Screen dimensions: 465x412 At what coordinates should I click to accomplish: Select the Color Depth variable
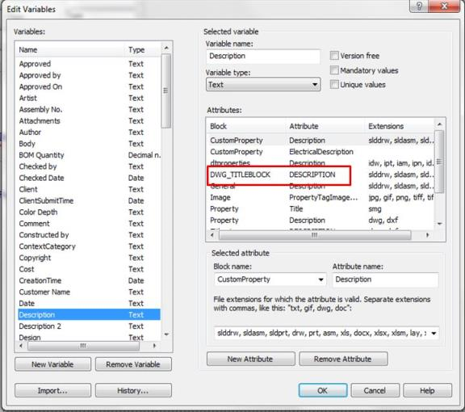(x=89, y=212)
